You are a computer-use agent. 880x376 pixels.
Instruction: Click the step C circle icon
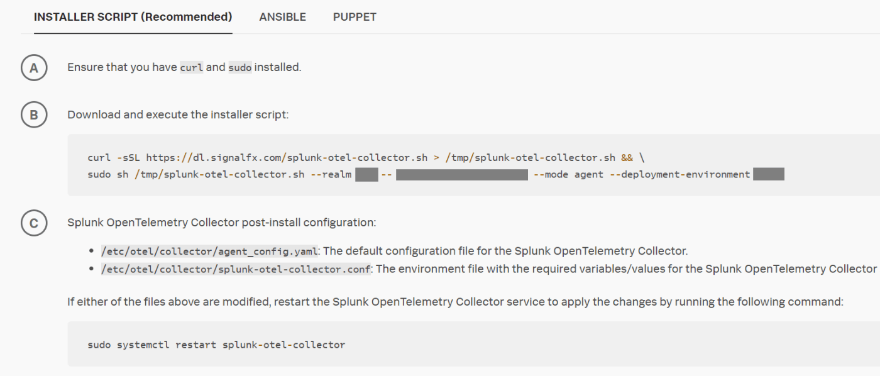(34, 223)
